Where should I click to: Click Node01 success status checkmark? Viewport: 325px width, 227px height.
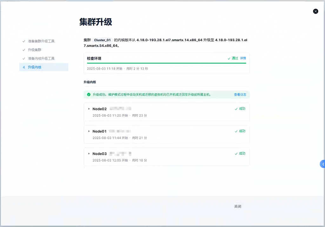point(236,131)
